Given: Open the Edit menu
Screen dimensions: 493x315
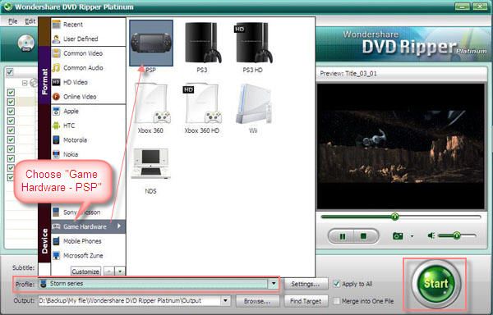Looking at the screenshot, I should [x=30, y=21].
